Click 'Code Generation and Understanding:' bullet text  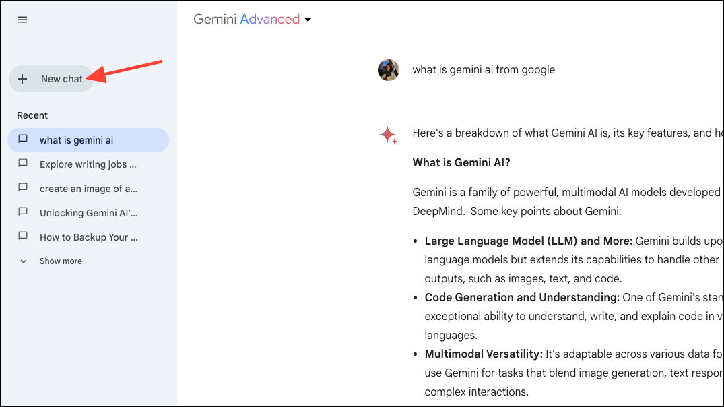point(522,298)
